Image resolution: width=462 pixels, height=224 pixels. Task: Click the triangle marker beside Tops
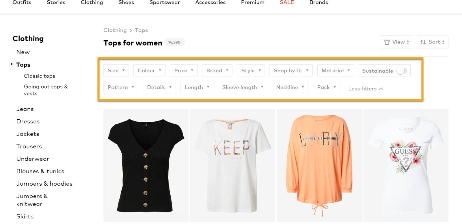tap(12, 64)
